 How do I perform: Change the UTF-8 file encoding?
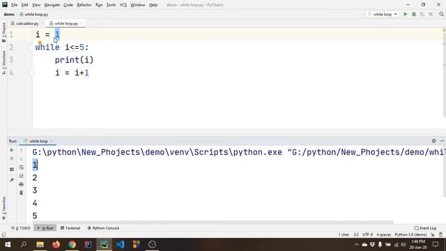tap(367, 235)
